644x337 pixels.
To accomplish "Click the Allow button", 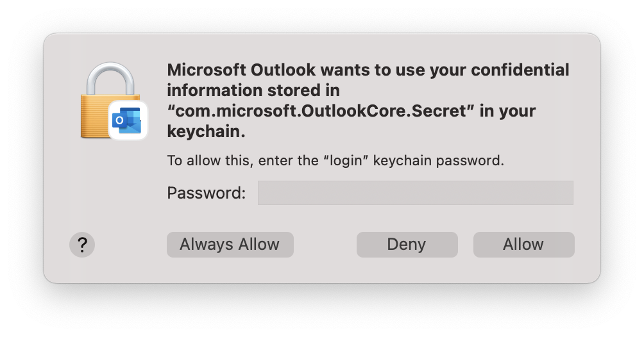I will point(523,245).
